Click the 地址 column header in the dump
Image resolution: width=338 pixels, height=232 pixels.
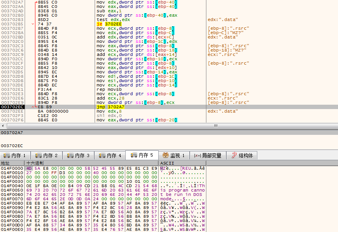[12, 163]
